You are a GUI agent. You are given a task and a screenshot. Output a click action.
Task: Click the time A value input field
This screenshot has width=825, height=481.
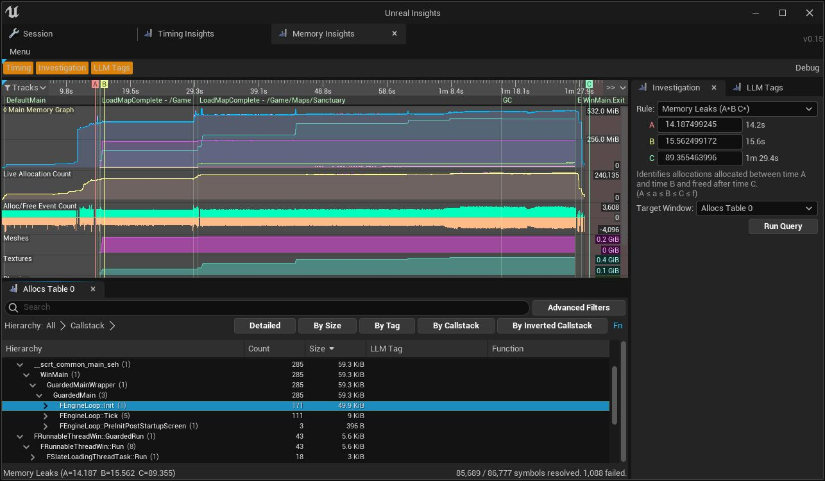point(699,125)
